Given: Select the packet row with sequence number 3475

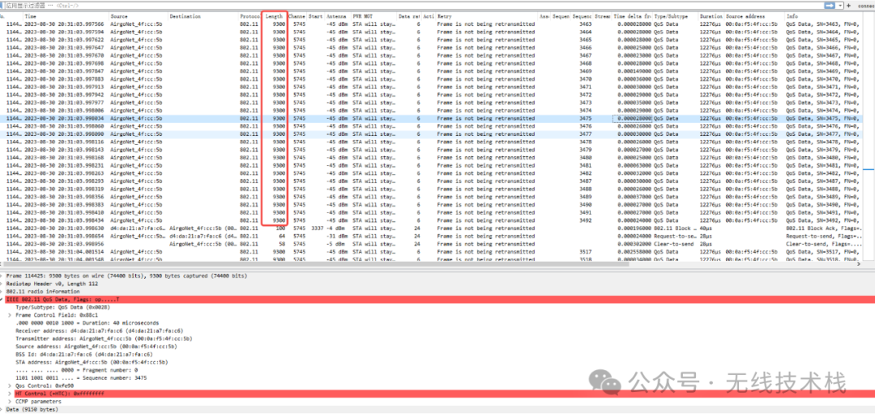Looking at the screenshot, I should tap(431, 118).
